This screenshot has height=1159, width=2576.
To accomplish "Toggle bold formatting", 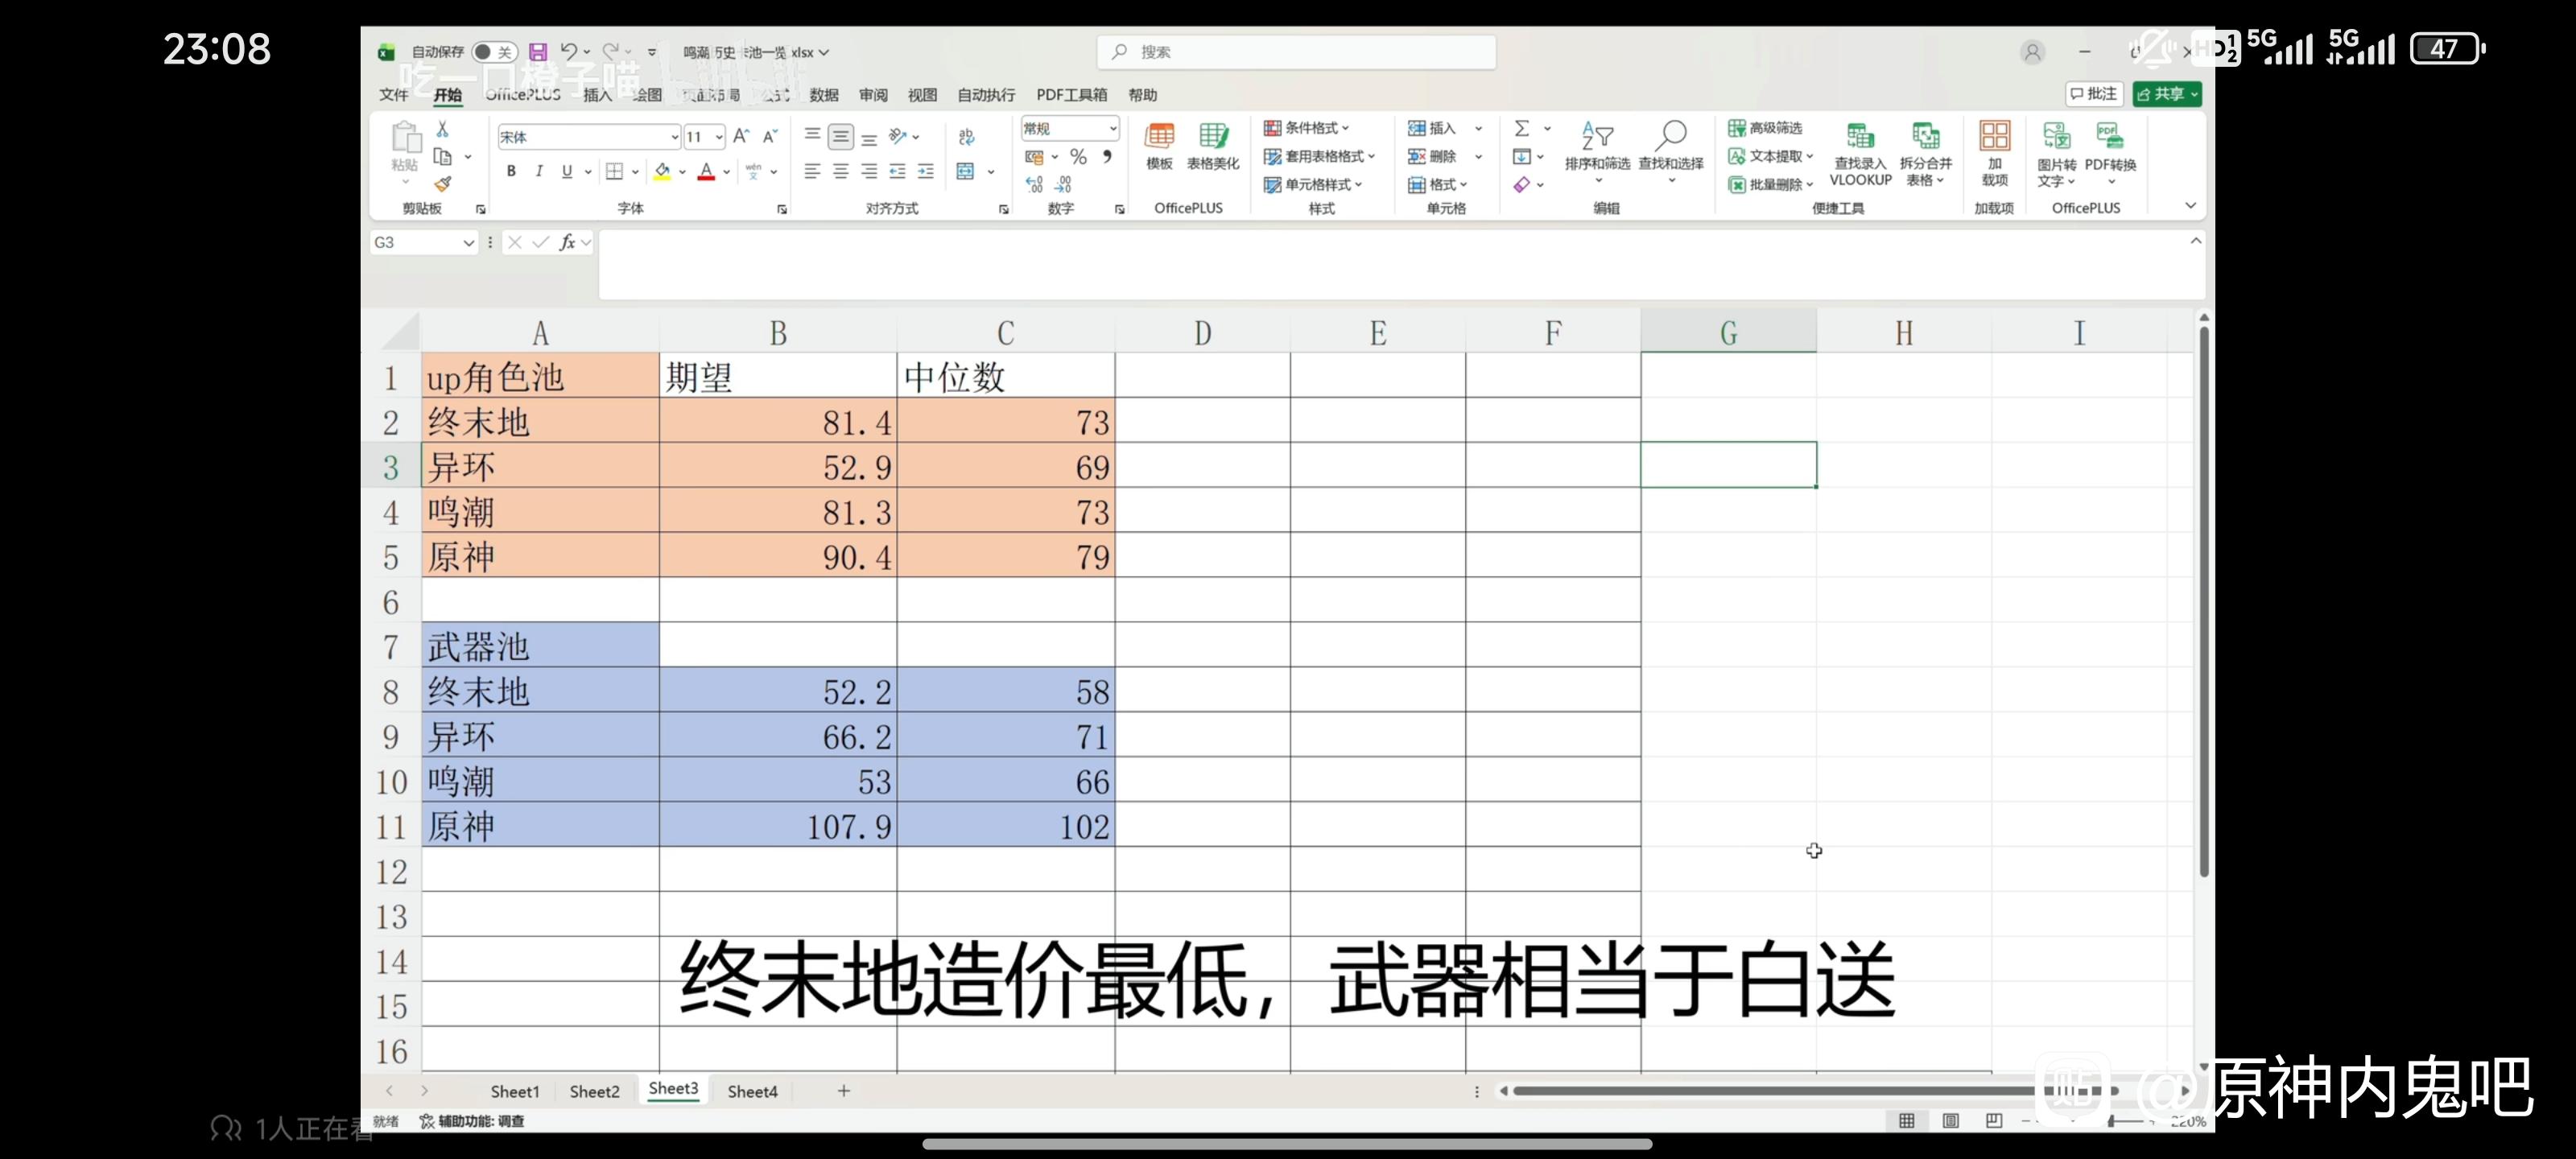I will coord(511,171).
